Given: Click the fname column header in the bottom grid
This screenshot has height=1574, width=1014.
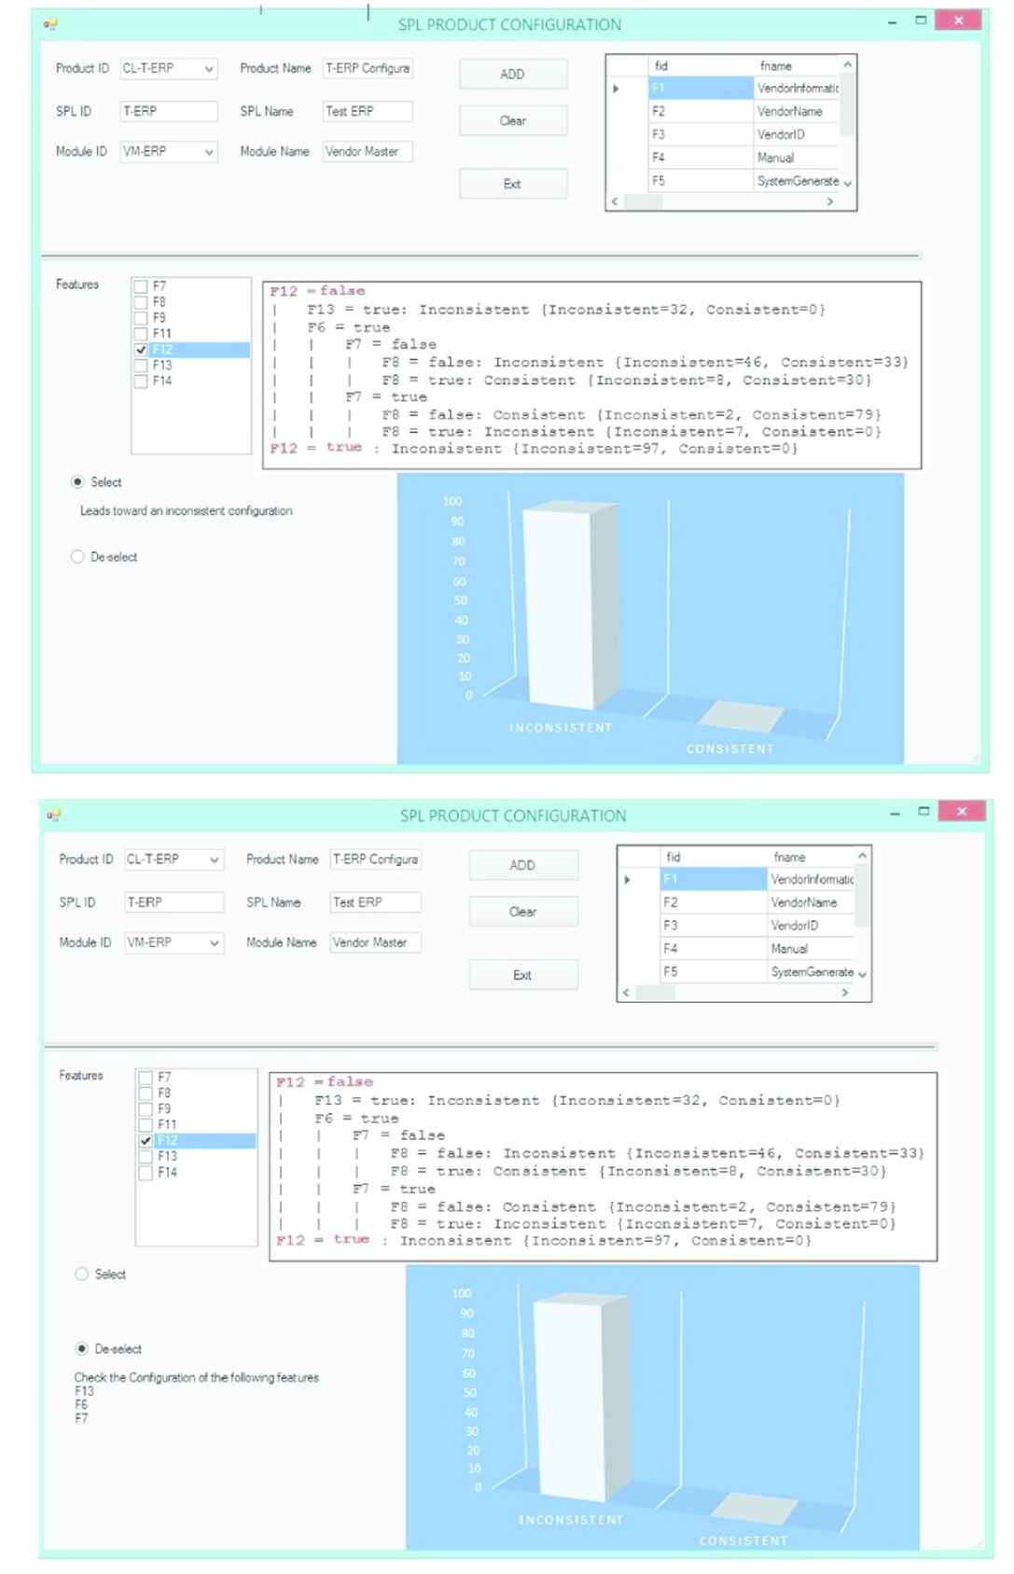Looking at the screenshot, I should [789, 857].
